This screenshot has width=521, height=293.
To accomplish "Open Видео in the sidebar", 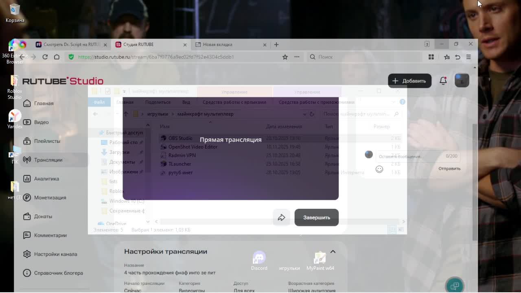I will 55,122.
